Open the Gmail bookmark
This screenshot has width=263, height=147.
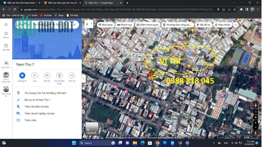(x=32, y=15)
